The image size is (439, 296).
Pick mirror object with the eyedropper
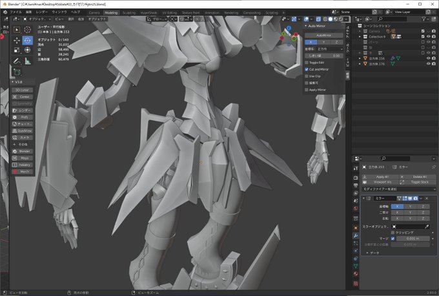(x=426, y=226)
